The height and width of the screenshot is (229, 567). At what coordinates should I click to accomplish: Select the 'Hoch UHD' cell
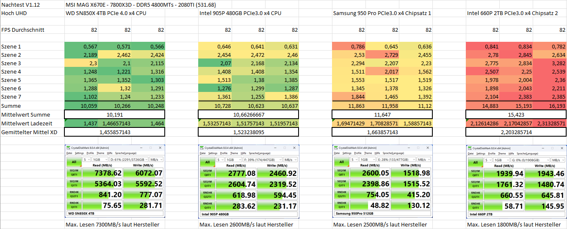[32, 13]
